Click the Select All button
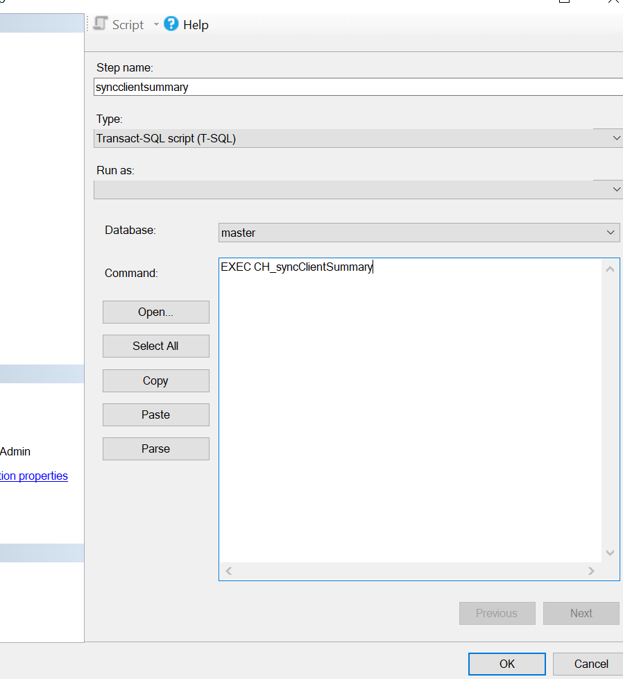Image resolution: width=623 pixels, height=679 pixels. (x=155, y=346)
